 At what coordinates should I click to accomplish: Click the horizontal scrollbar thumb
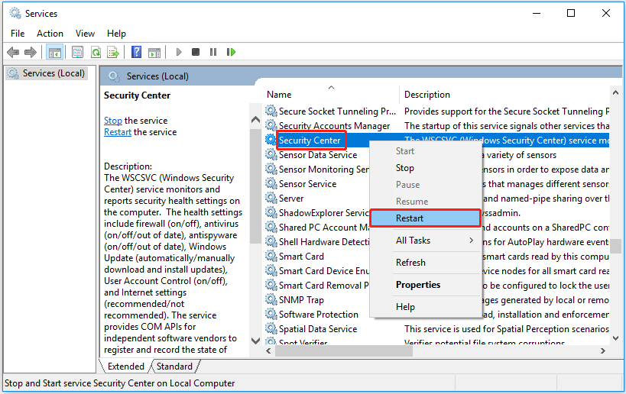(x=343, y=351)
